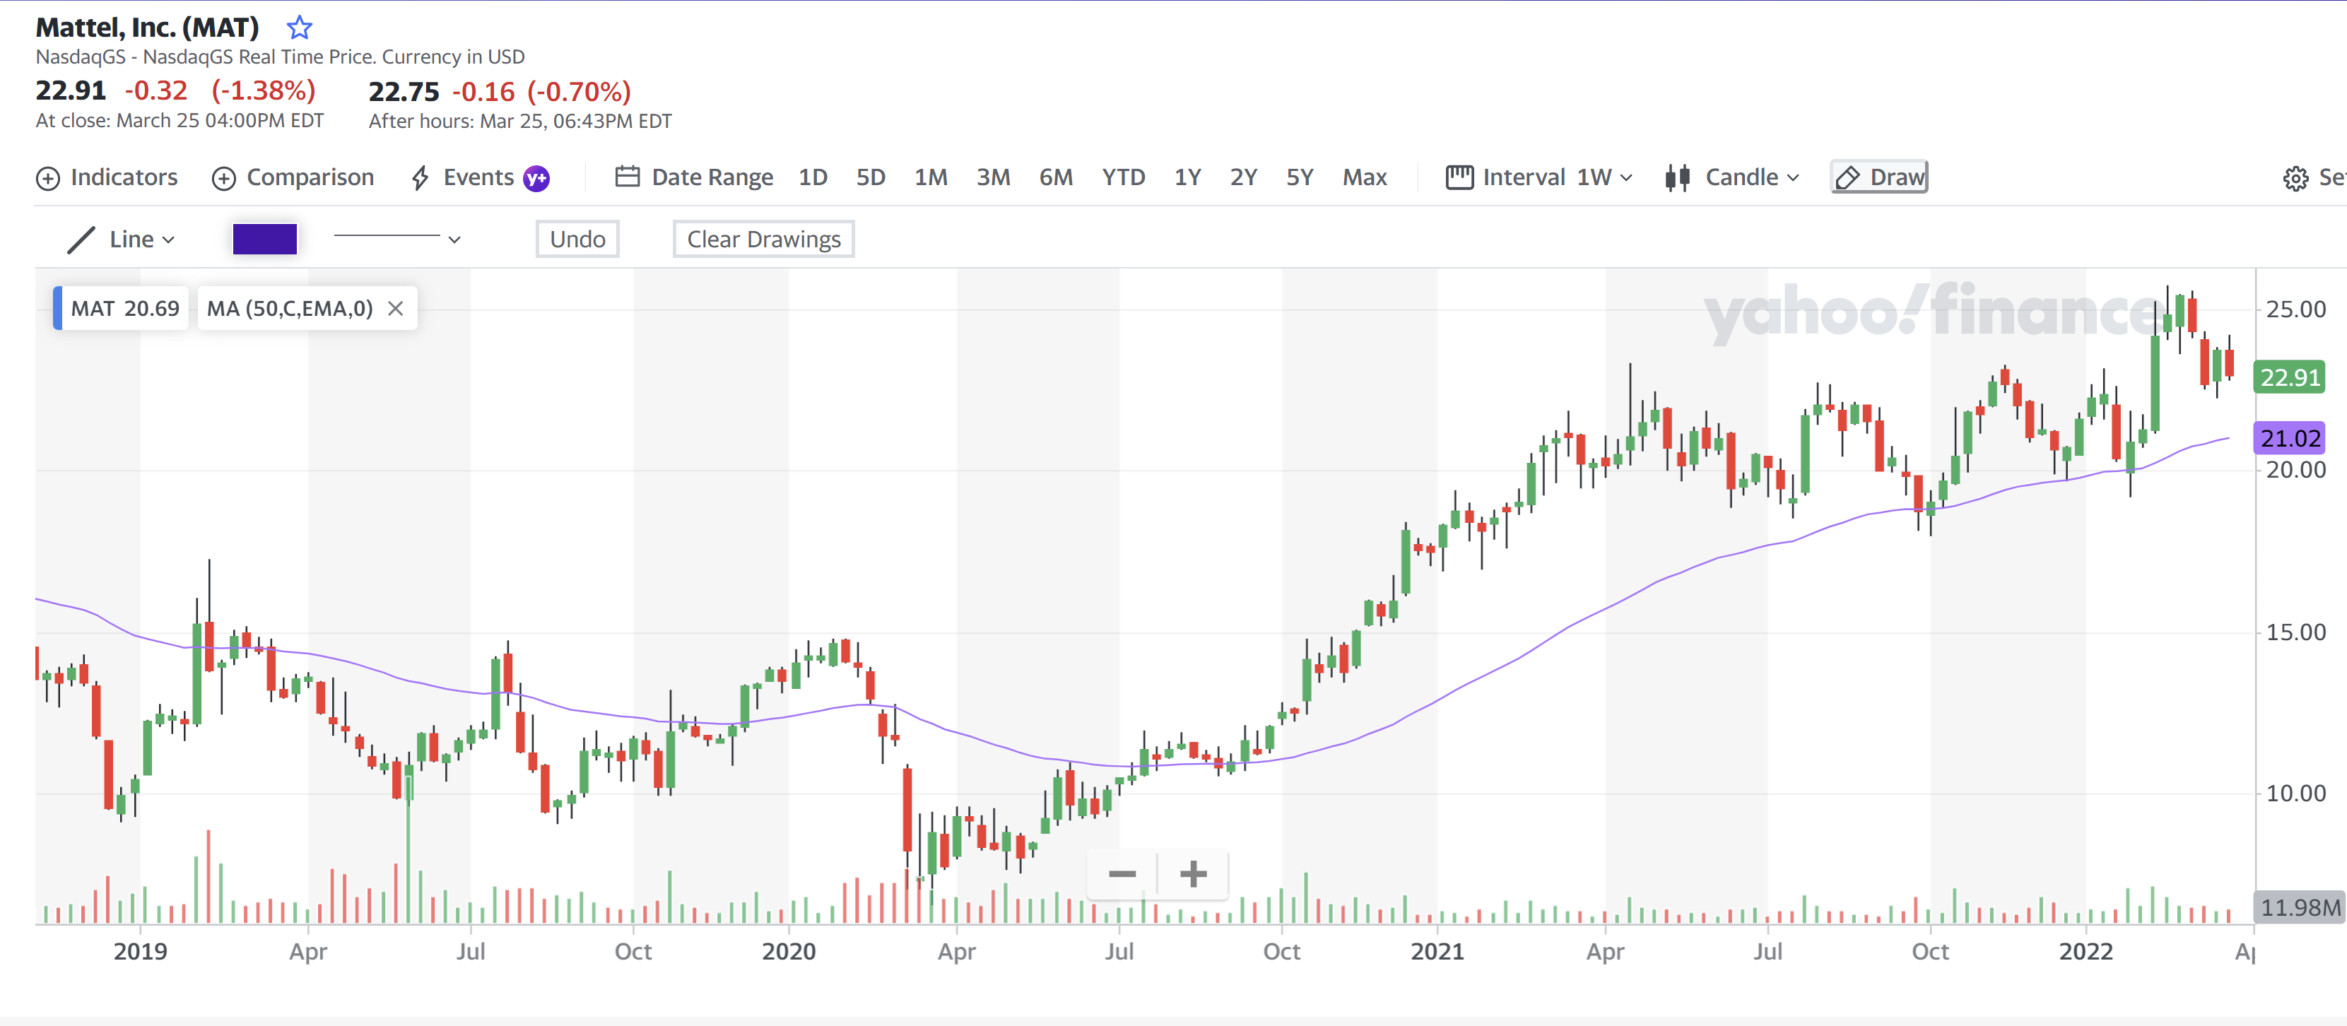Select the 1M date range
Viewport: 2347px width, 1026px height.
(x=930, y=177)
